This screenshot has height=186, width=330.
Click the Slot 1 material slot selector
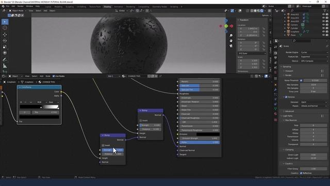(x=113, y=76)
